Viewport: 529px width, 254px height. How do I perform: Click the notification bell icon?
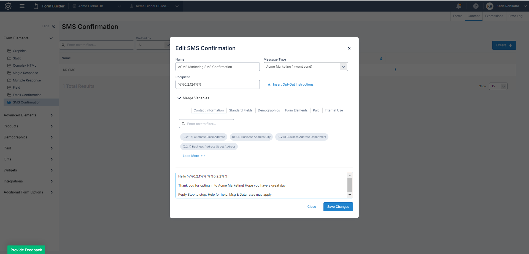pos(459,6)
